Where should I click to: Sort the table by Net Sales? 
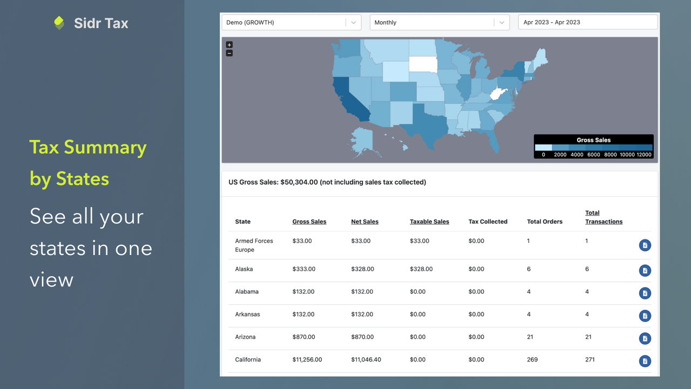coord(364,222)
